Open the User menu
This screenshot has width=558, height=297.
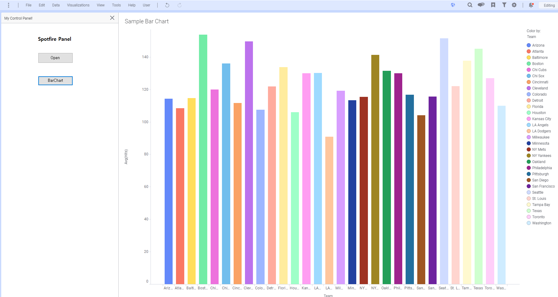(x=147, y=5)
